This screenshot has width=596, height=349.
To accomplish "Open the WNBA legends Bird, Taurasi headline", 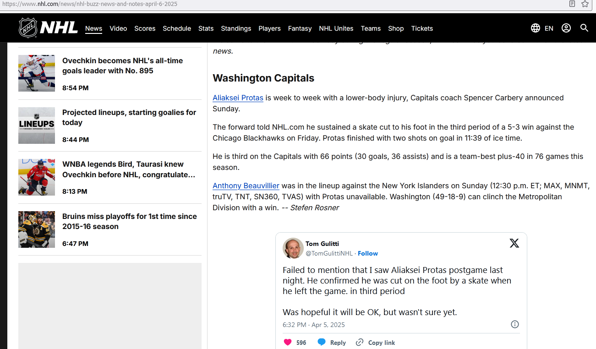I will click(129, 169).
